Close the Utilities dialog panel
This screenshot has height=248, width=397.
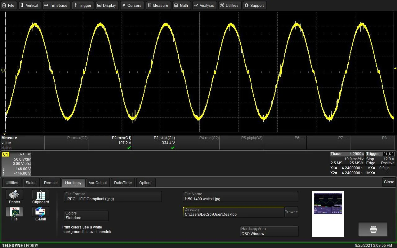tap(389, 182)
